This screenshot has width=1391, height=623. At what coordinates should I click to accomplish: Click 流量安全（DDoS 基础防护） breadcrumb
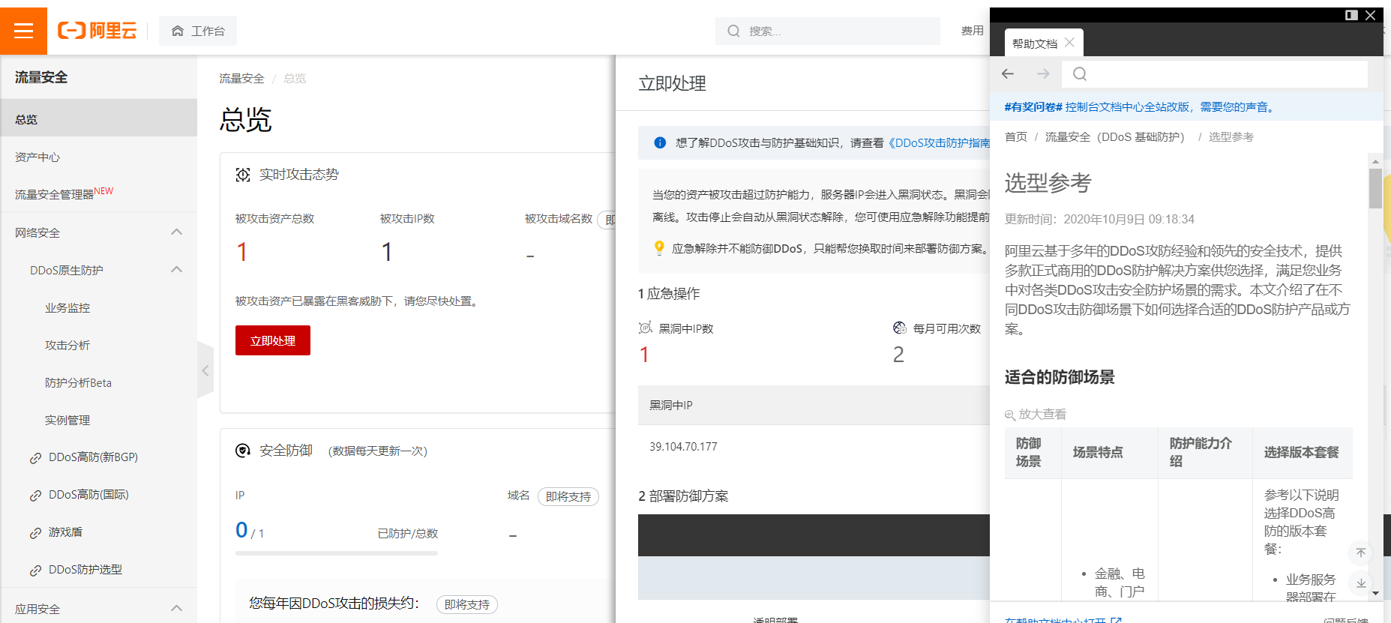[x=1115, y=136]
